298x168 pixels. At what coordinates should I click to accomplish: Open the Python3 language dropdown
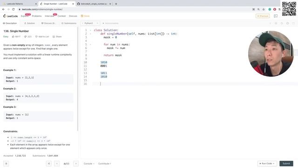point(90,23)
